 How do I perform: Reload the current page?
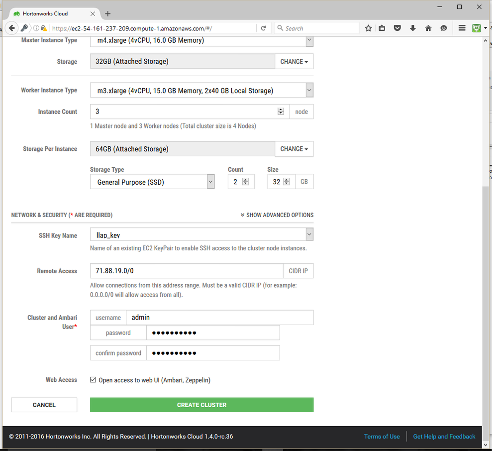tap(264, 28)
